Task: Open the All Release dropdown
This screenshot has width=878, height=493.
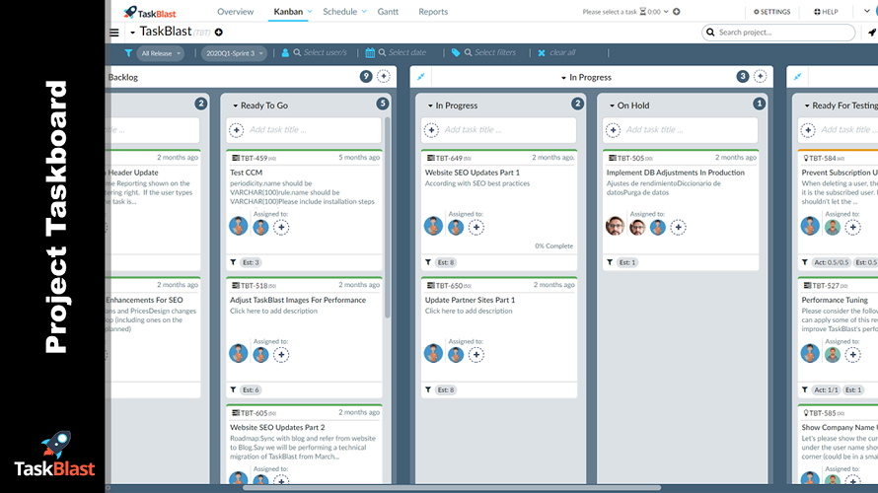Action: tap(165, 53)
